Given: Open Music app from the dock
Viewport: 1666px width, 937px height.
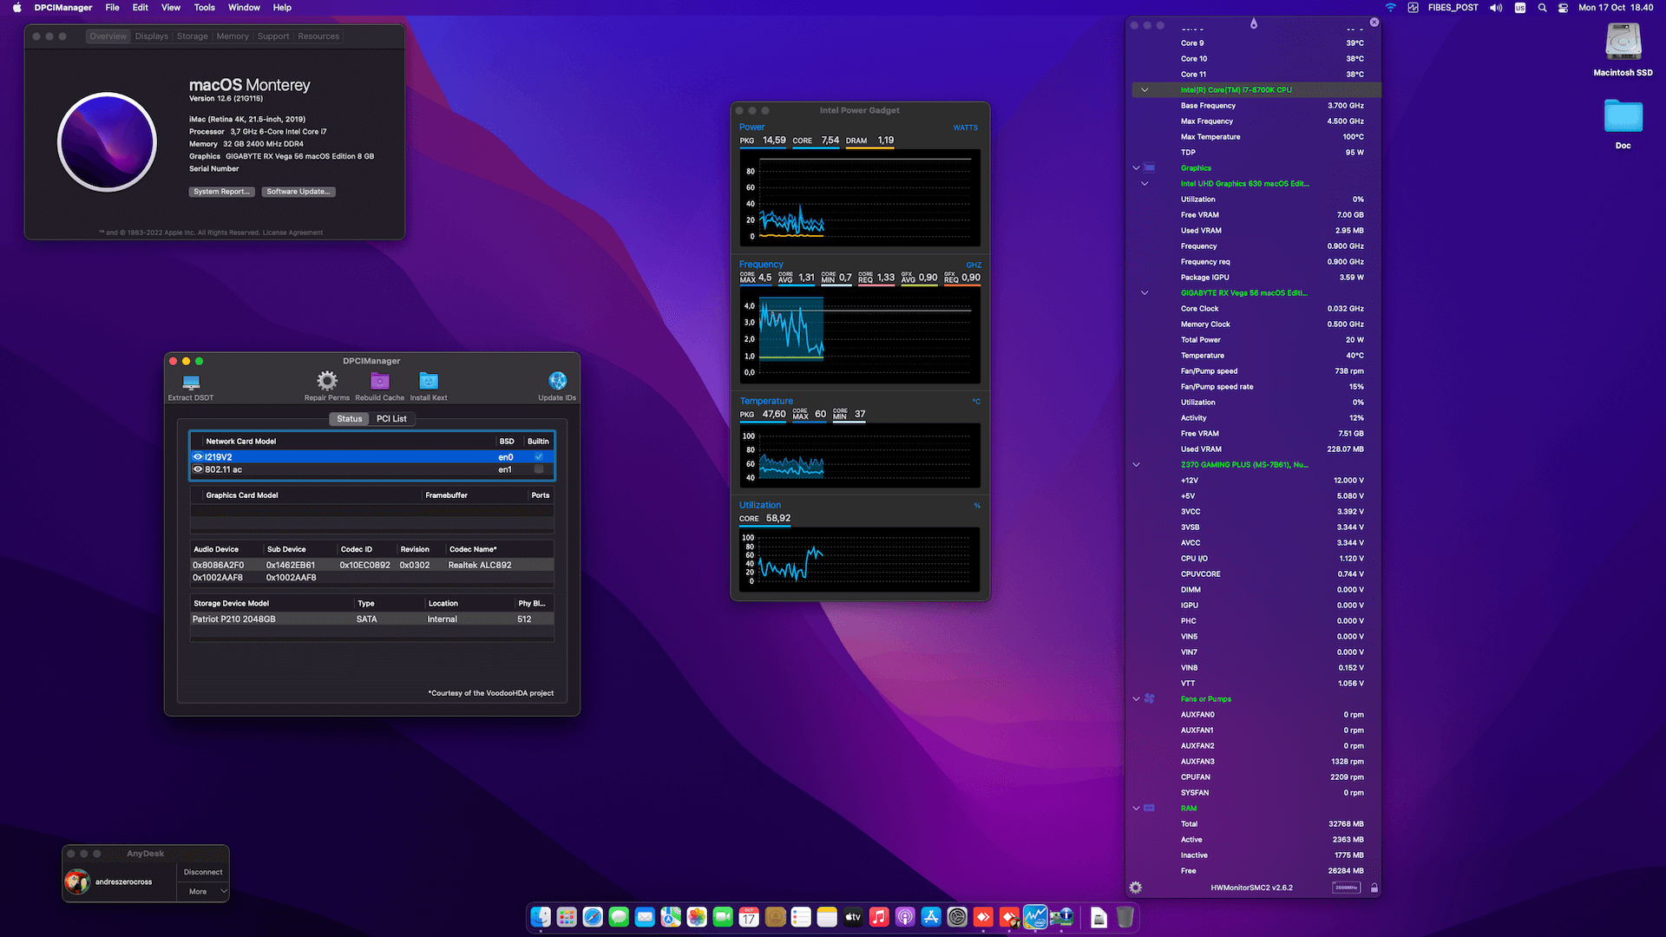Looking at the screenshot, I should pyautogui.click(x=879, y=917).
